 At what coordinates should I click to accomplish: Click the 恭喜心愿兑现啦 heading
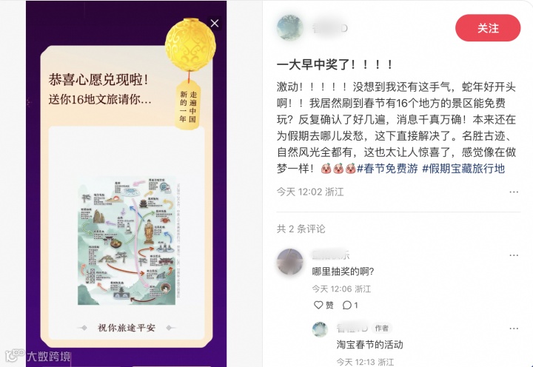click(x=98, y=79)
